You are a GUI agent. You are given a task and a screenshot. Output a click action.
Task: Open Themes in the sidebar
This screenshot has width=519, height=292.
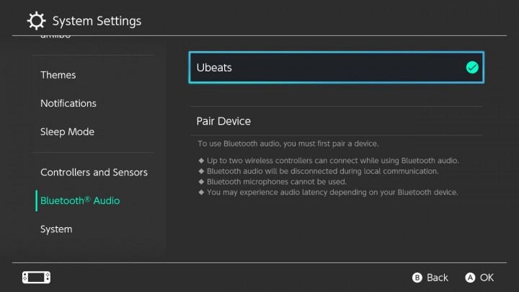[x=58, y=75]
